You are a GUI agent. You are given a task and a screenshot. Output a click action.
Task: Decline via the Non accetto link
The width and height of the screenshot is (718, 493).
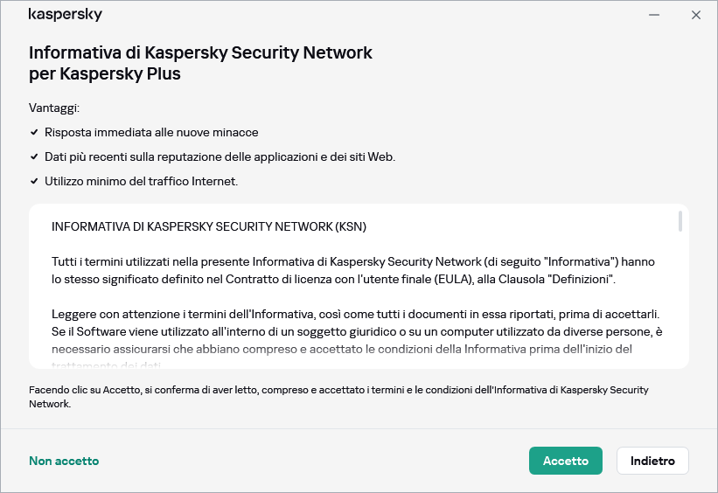click(64, 461)
